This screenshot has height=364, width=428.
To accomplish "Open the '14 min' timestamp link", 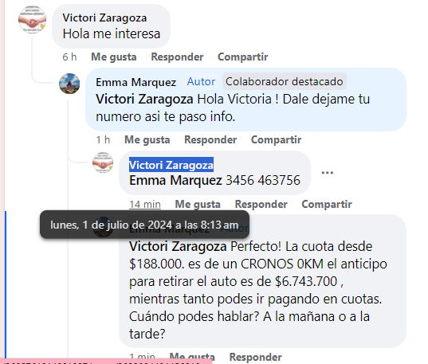I will [x=145, y=205].
